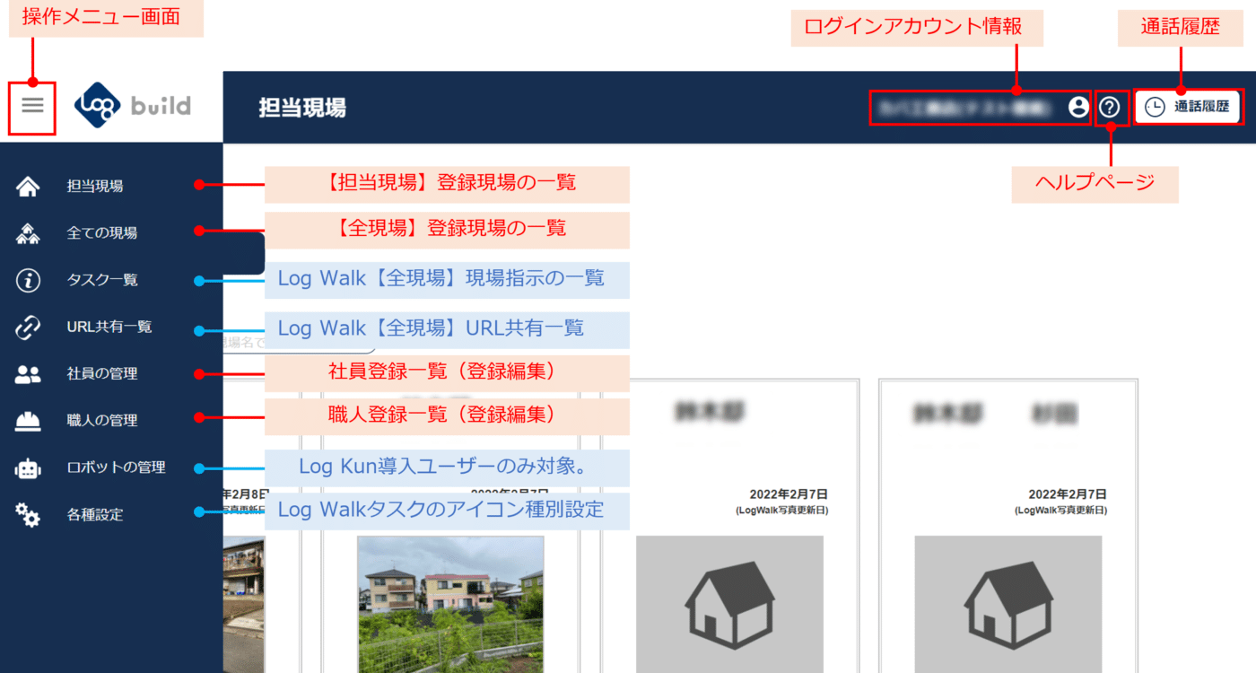Open the first gray house placeholder thumbnail
The width and height of the screenshot is (1256, 673).
729,605
